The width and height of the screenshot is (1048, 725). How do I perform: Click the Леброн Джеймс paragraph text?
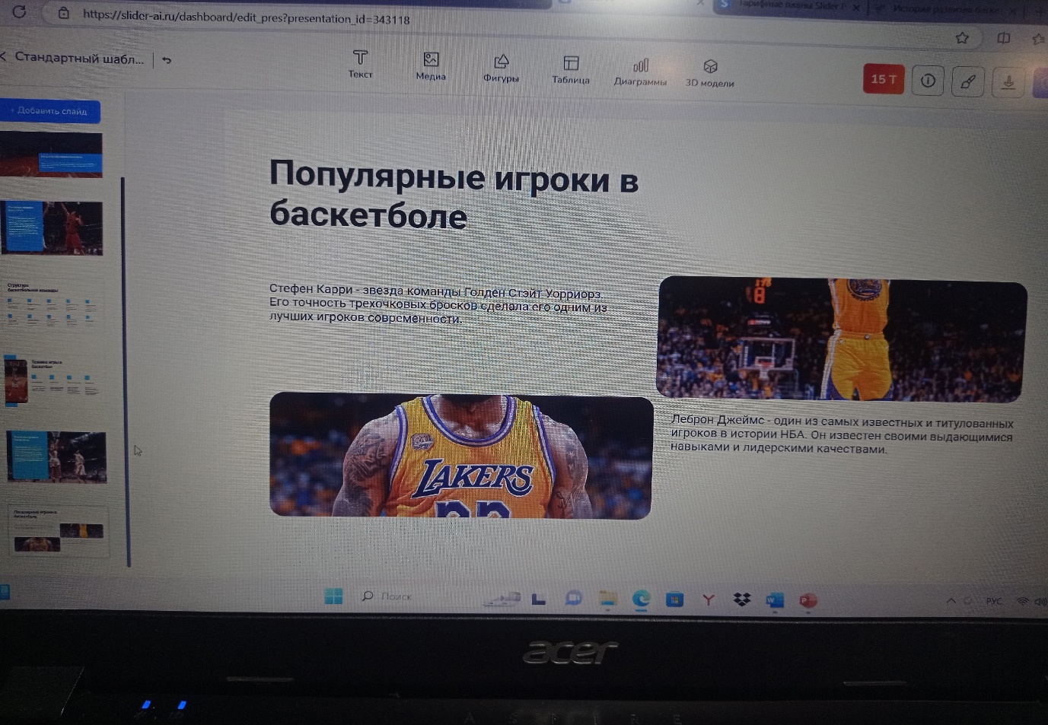click(841, 435)
